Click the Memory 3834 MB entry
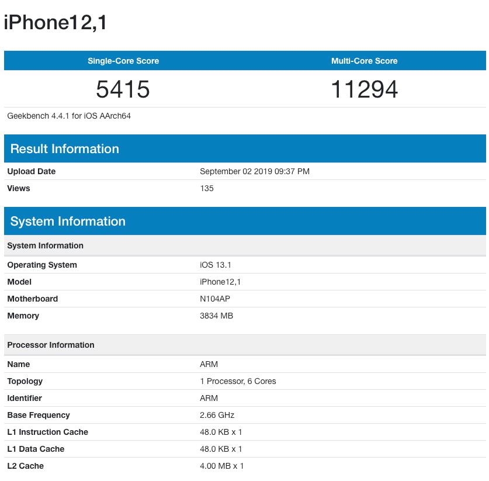 [x=216, y=316]
